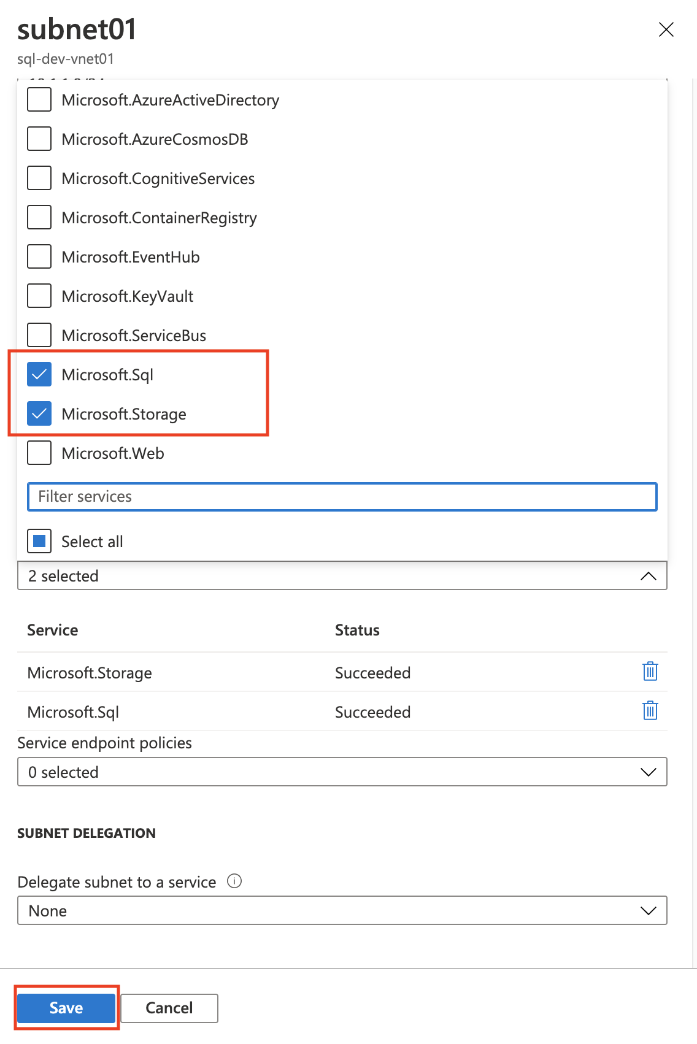The height and width of the screenshot is (1044, 697).
Task: Click the Filter services input field
Action: coord(342,497)
